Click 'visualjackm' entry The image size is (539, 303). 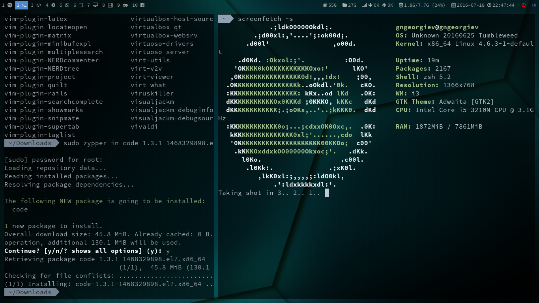[x=152, y=102]
